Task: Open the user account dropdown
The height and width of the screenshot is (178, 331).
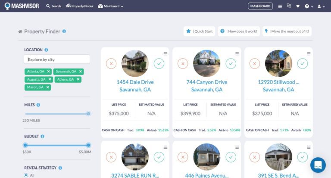Action: [321, 6]
